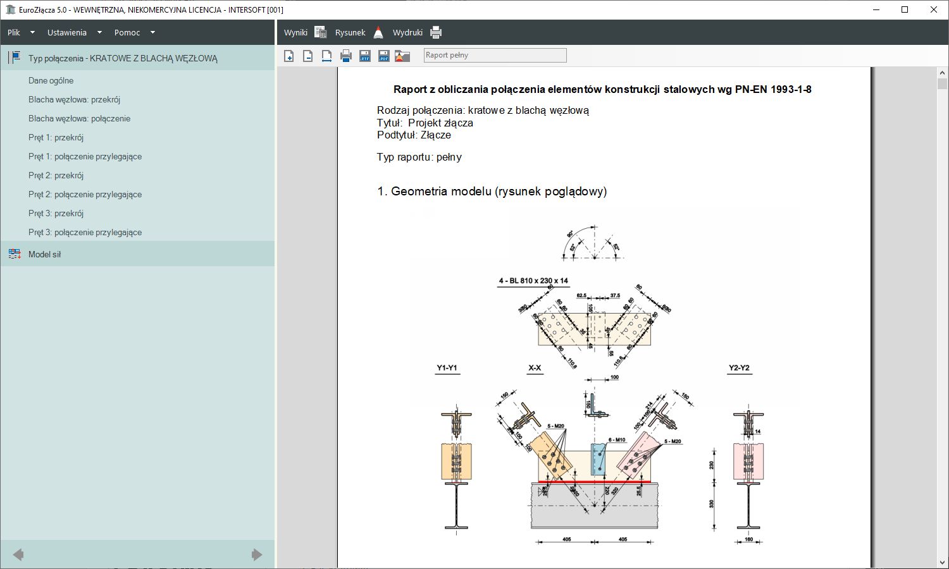Click the Y2-Y2 section label in drawing
The image size is (949, 569).
pos(739,368)
